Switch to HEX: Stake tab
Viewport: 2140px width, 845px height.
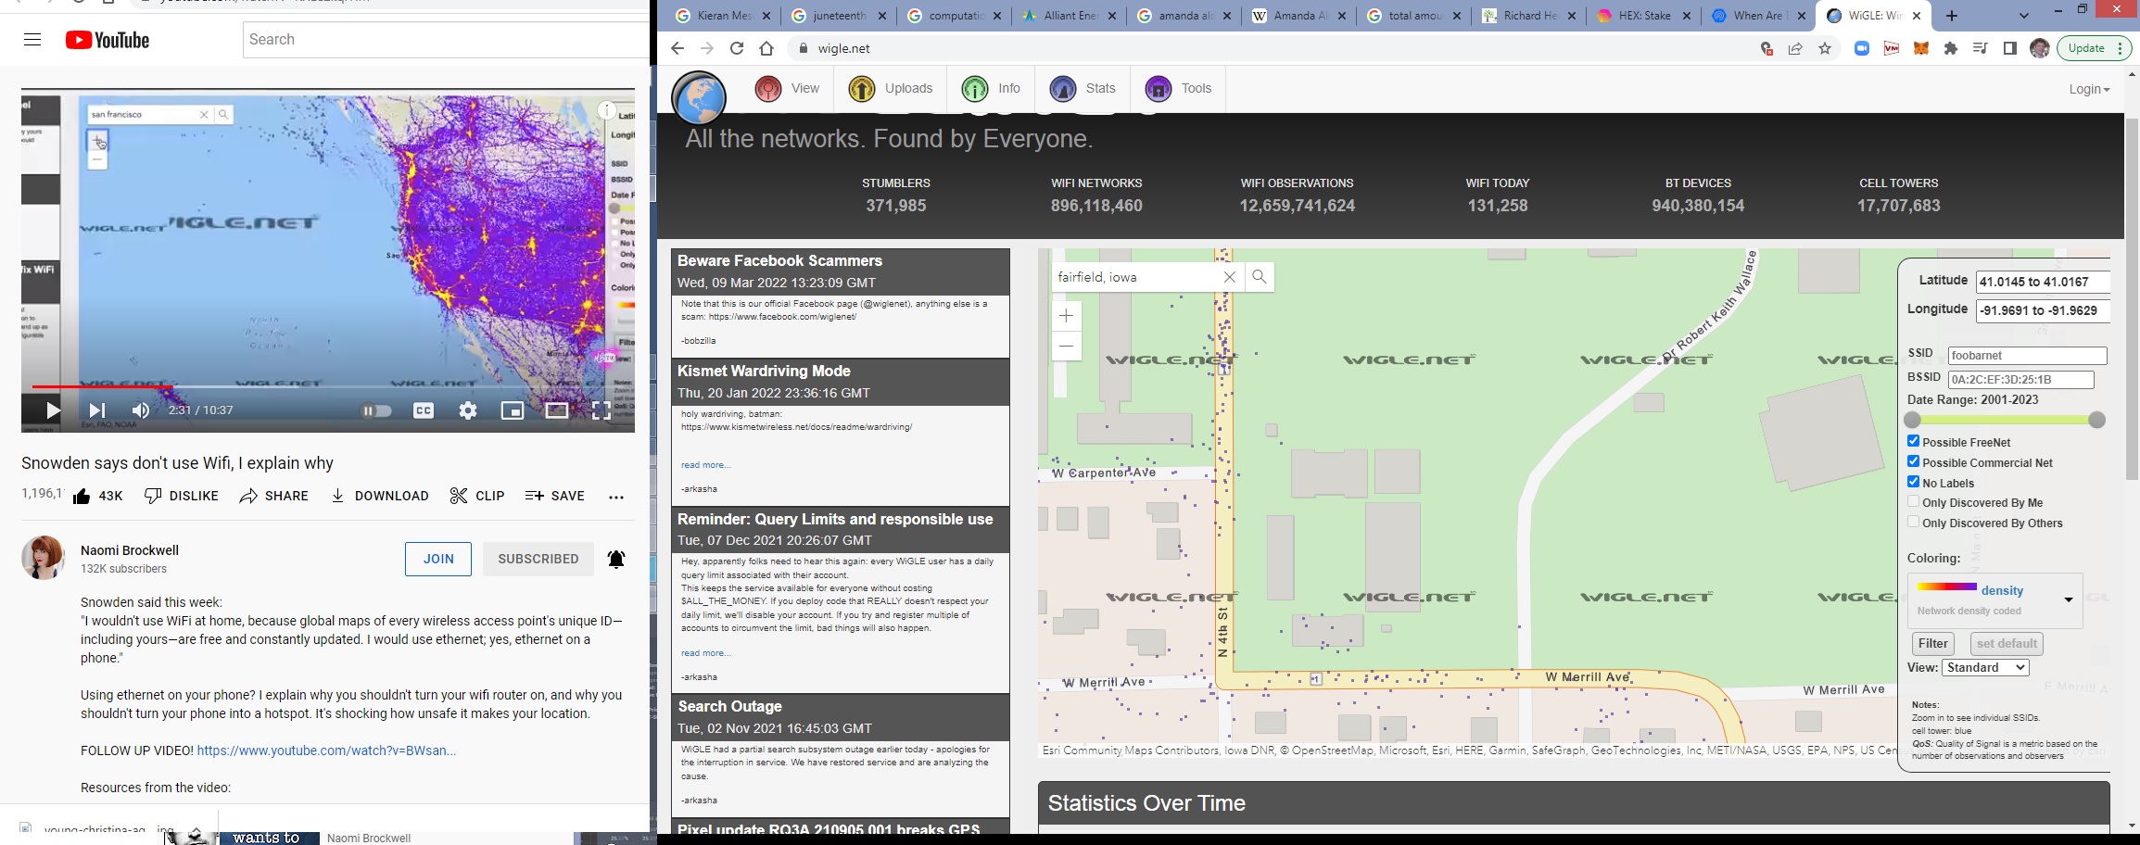point(1643,16)
